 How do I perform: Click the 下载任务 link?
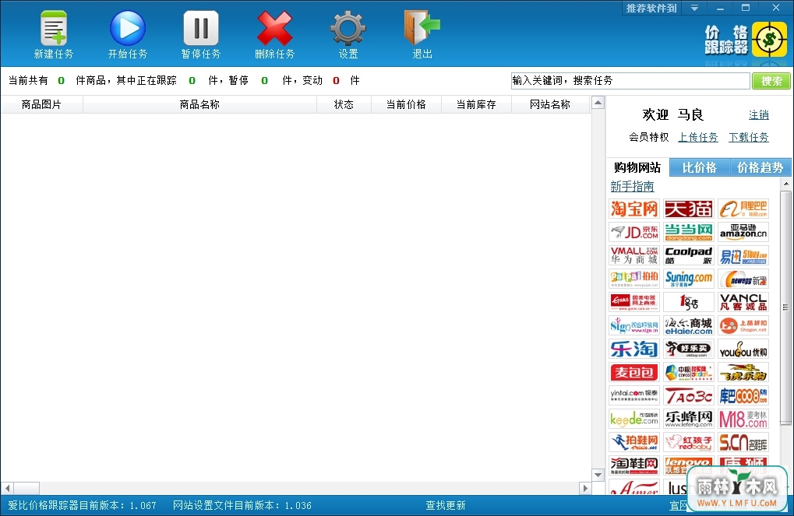(x=749, y=137)
